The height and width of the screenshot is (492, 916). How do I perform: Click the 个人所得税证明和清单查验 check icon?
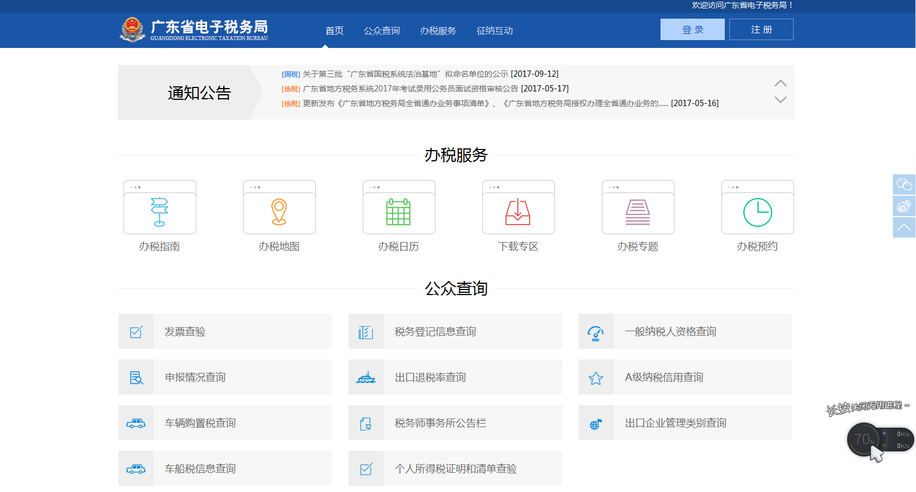(x=366, y=469)
